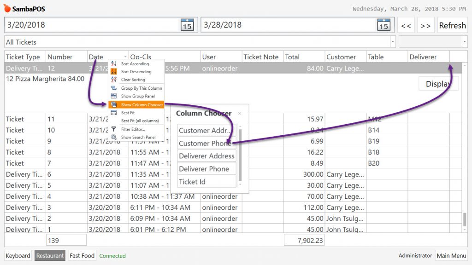Select delivery ticket 6 with total 300.00
472x265 pixels.
[x=233, y=174]
